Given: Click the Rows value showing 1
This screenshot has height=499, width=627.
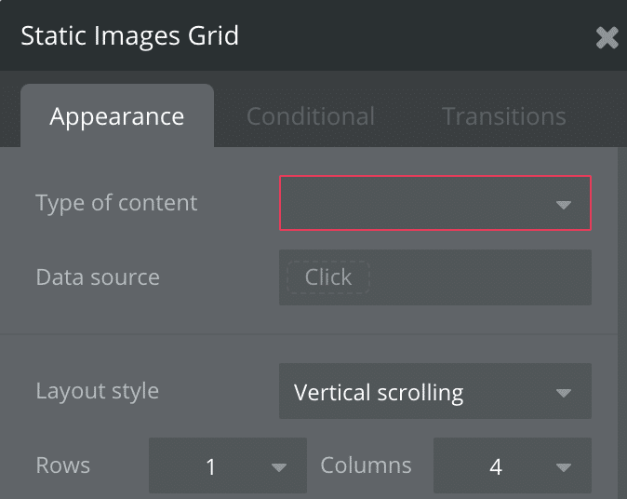Looking at the screenshot, I should [x=211, y=466].
